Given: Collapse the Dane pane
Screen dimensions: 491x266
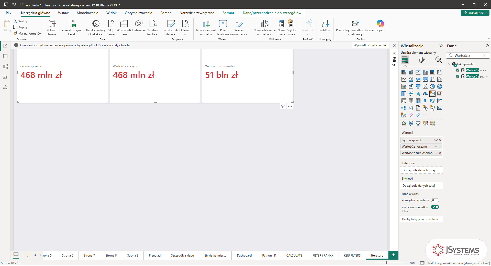Looking at the screenshot, I should click(487, 46).
